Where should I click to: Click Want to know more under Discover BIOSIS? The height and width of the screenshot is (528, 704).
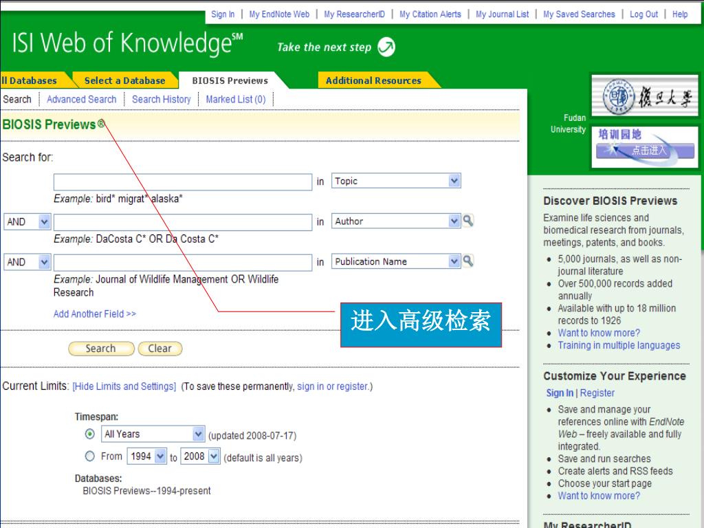tap(599, 333)
